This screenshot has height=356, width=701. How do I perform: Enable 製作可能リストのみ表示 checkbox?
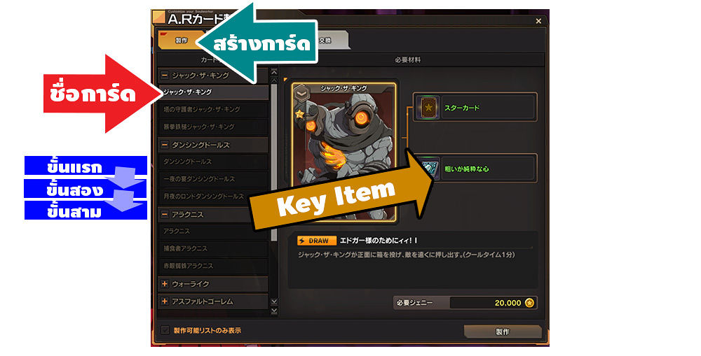click(165, 330)
